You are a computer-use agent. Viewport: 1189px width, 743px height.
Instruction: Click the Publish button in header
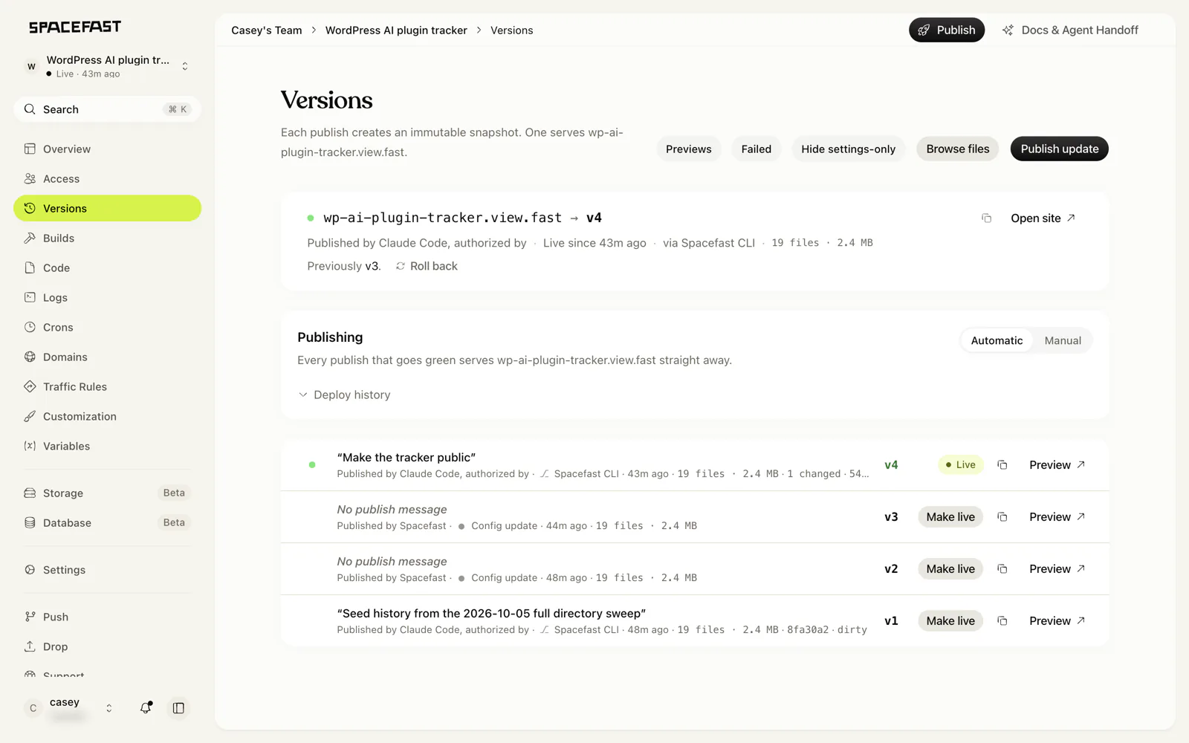(947, 30)
